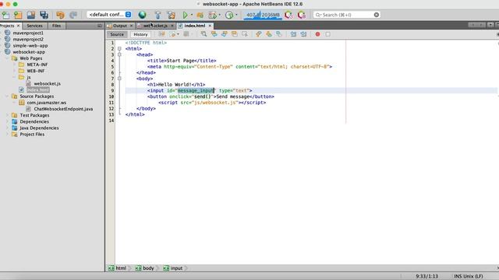The image size is (499, 280).
Task: Select the mavenproject1 project
Action: click(x=28, y=33)
